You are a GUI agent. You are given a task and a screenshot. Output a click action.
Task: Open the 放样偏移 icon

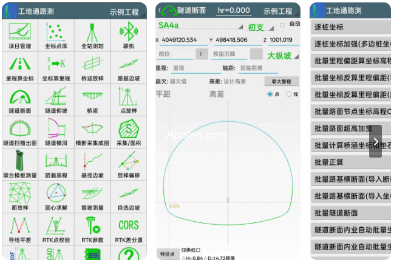point(129,164)
